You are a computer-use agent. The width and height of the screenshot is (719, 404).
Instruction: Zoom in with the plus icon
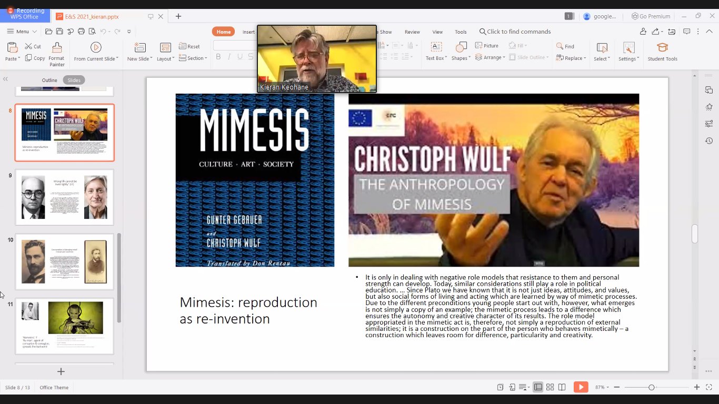(697, 387)
